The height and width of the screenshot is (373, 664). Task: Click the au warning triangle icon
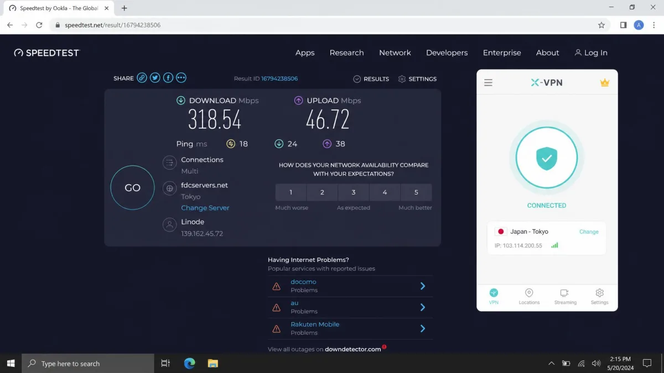coord(276,308)
